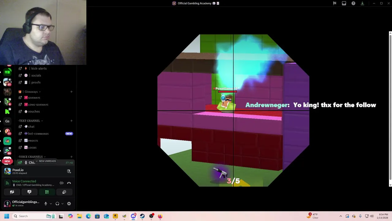
Task: Click the Chill / Official Gambling Academy link
Action: (33, 185)
